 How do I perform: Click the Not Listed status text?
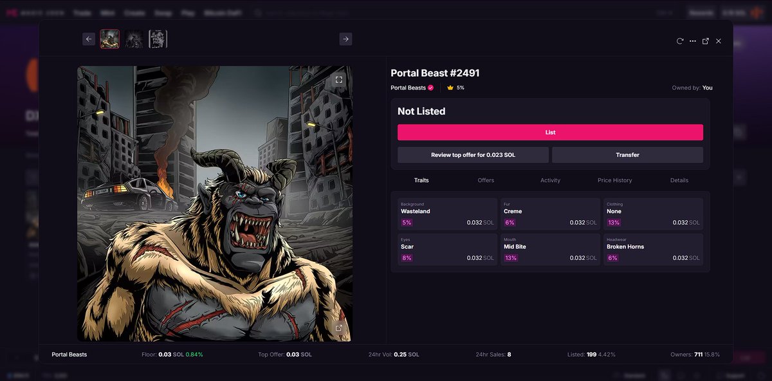point(421,111)
